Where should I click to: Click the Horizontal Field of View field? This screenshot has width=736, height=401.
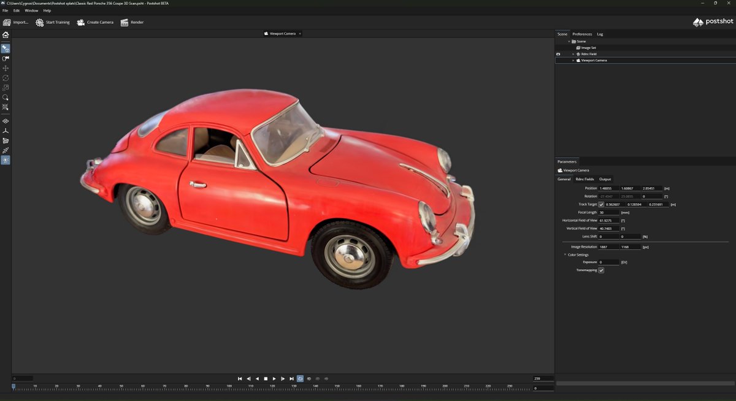(x=609, y=220)
